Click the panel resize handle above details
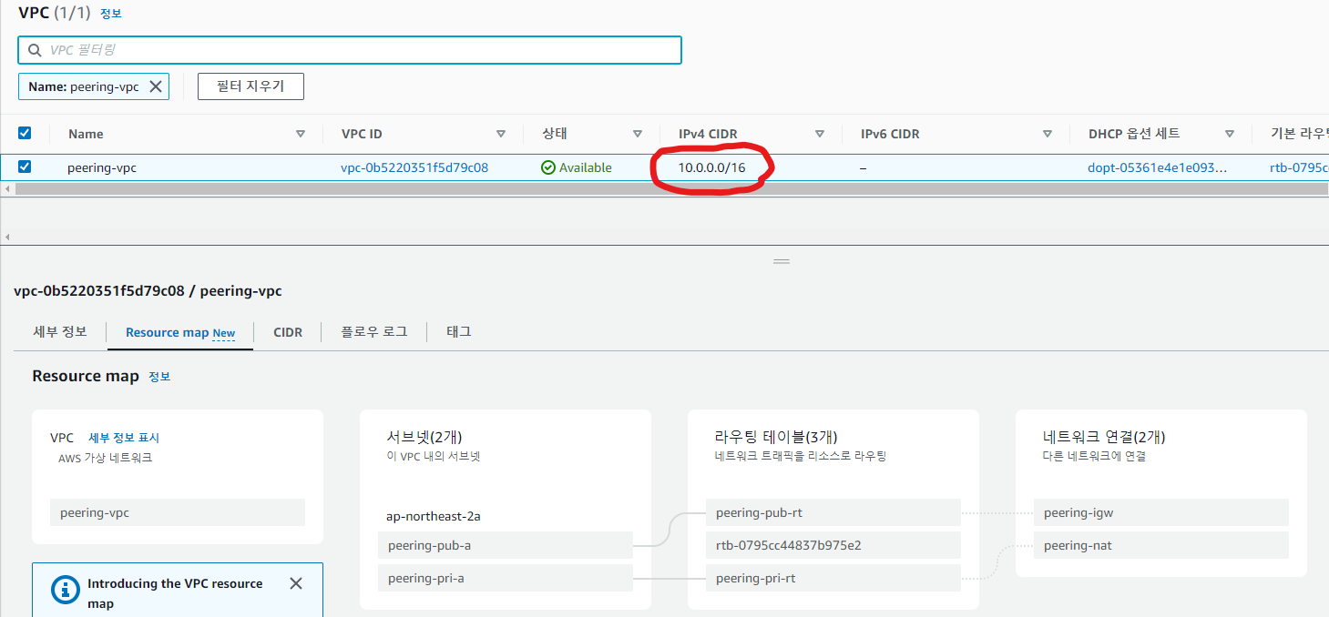Viewport: 1329px width, 617px height. (781, 261)
